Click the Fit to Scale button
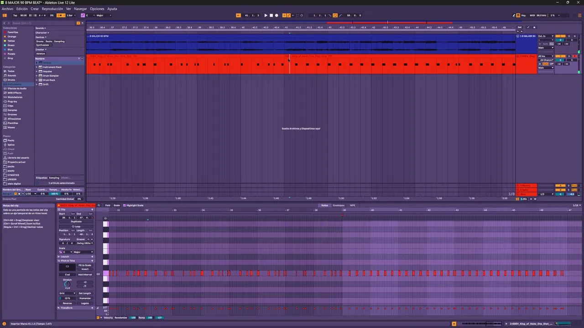584x328 pixels. [x=85, y=265]
